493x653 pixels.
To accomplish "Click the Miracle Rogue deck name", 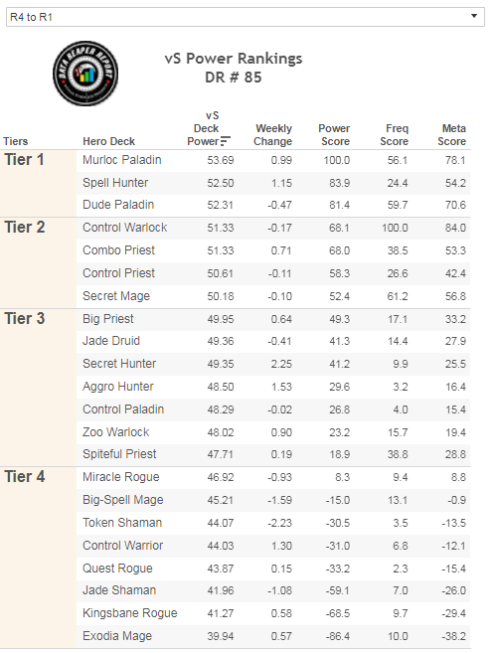I will click(120, 477).
